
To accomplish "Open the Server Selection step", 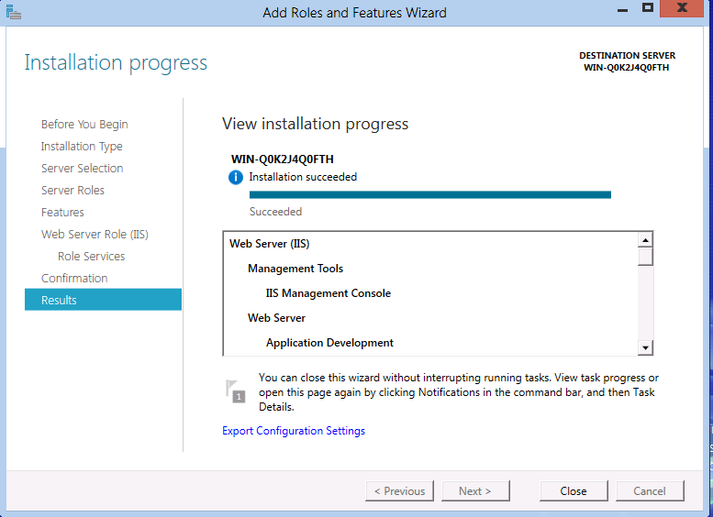I will [82, 169].
